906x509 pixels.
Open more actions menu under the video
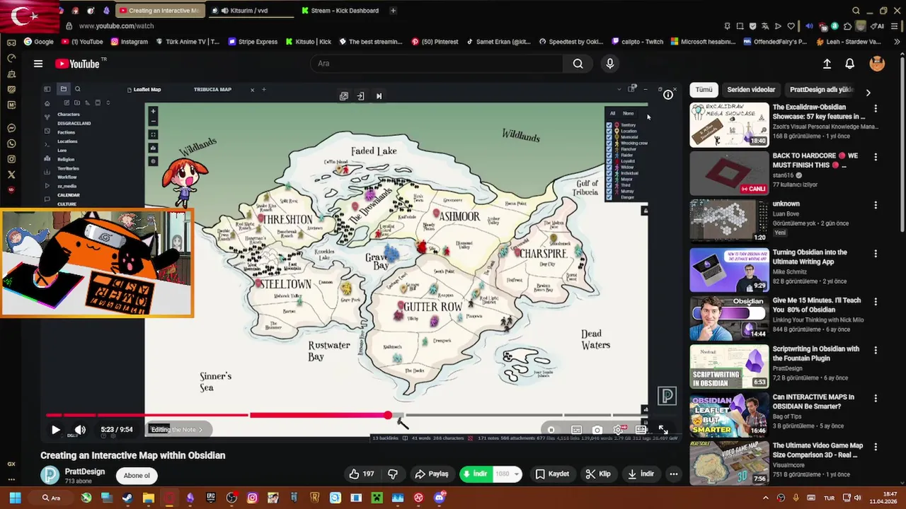pos(674,474)
